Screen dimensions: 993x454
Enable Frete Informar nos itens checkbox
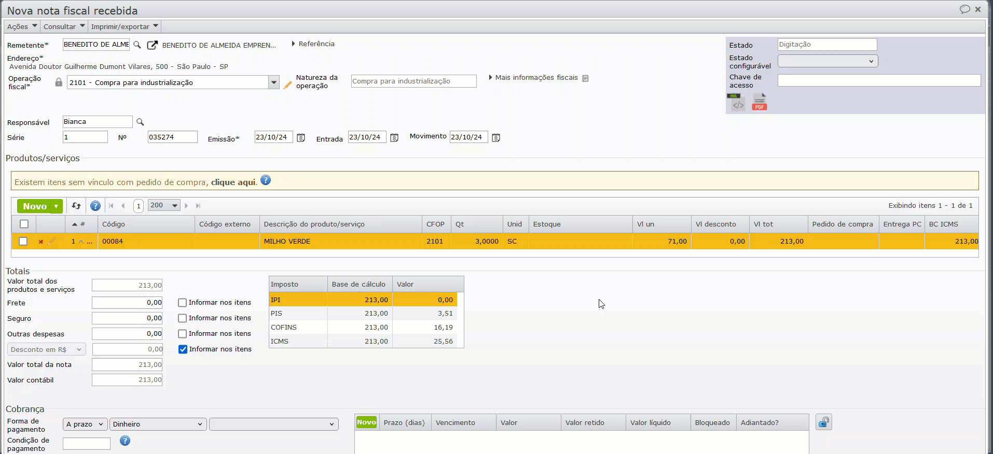[x=183, y=303]
